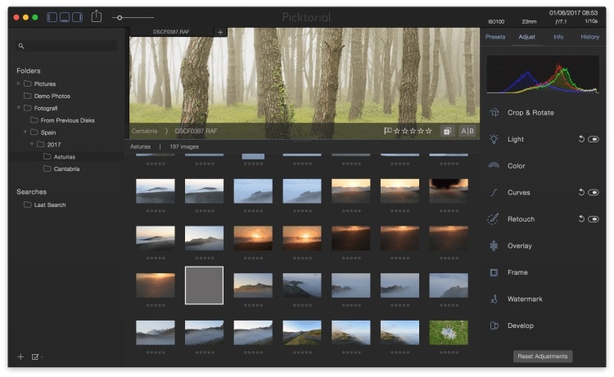This screenshot has height=377, width=614.
Task: Switch to the Presets tab
Action: click(495, 37)
